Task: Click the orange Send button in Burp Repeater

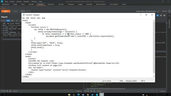Action: pyautogui.click(x=6, y=11)
